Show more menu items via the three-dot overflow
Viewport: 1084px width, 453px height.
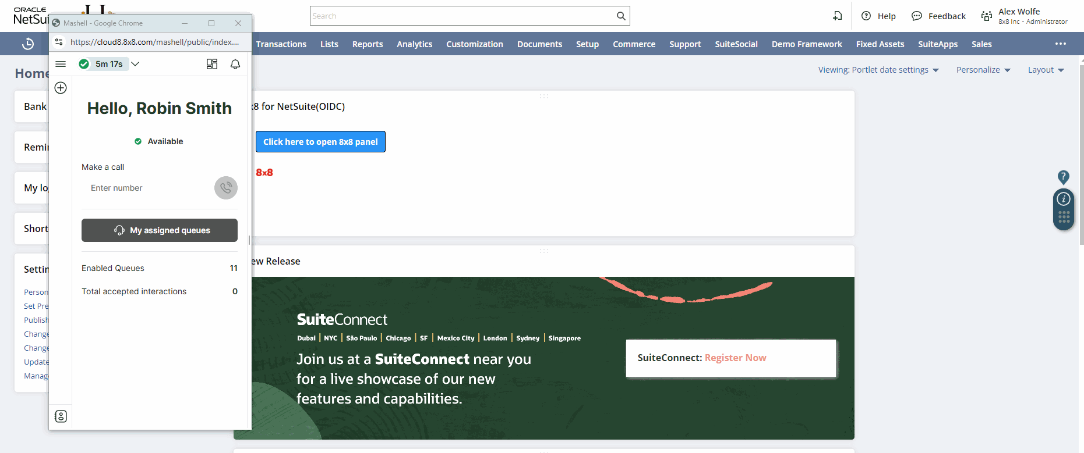tap(1060, 44)
